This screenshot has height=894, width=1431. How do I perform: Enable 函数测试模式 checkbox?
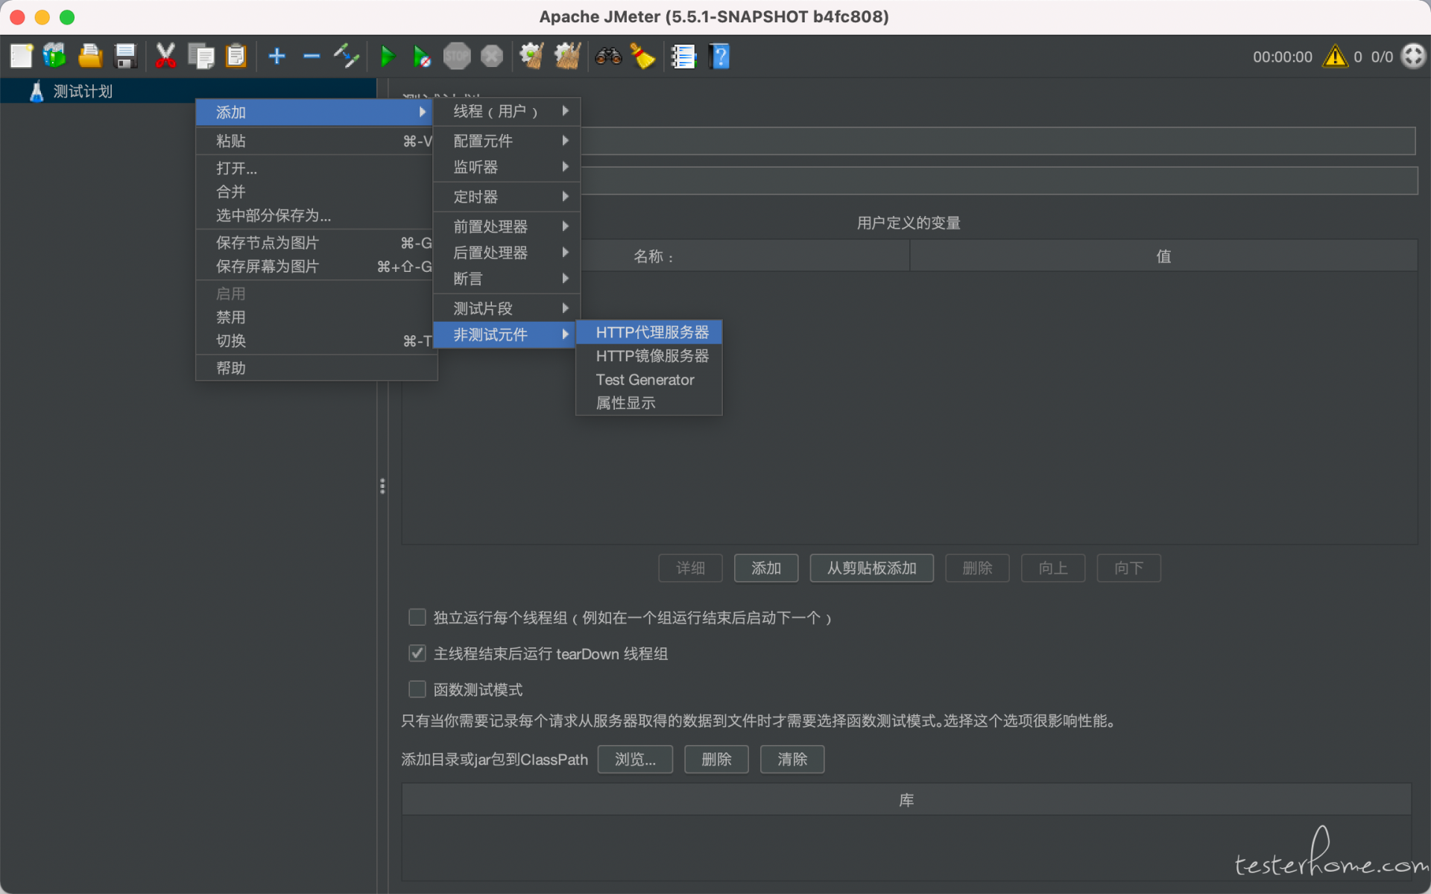tap(417, 689)
